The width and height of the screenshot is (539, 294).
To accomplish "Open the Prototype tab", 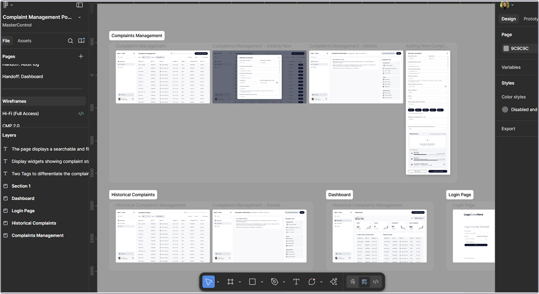I will pyautogui.click(x=531, y=19).
